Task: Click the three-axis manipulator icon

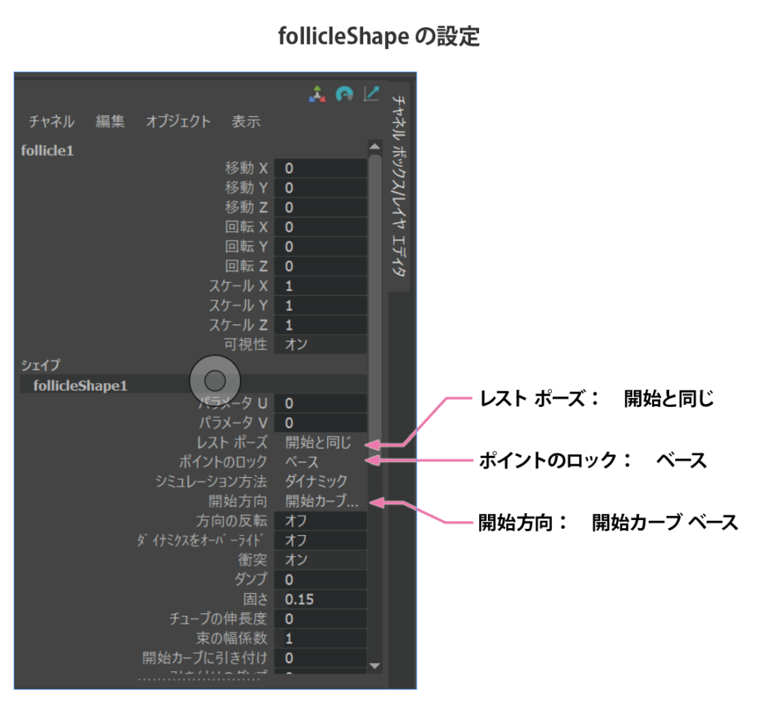Action: [x=318, y=94]
